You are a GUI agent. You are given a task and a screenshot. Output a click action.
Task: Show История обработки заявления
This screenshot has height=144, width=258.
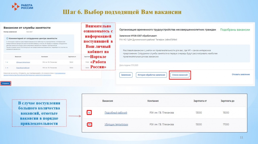pos(151,75)
